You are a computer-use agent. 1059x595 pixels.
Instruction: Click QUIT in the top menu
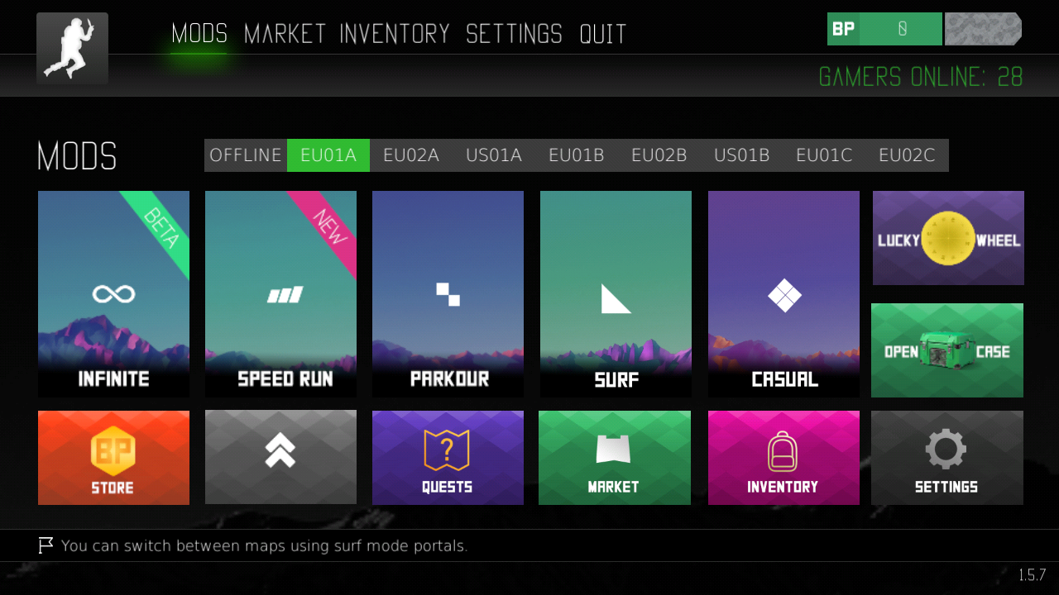(x=602, y=34)
